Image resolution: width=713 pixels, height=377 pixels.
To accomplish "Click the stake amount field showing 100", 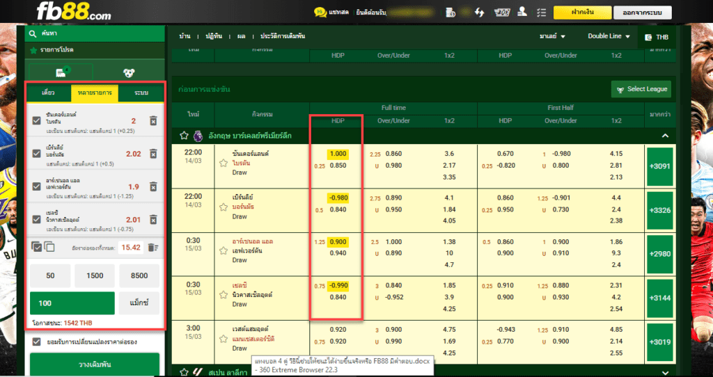I will [72, 303].
